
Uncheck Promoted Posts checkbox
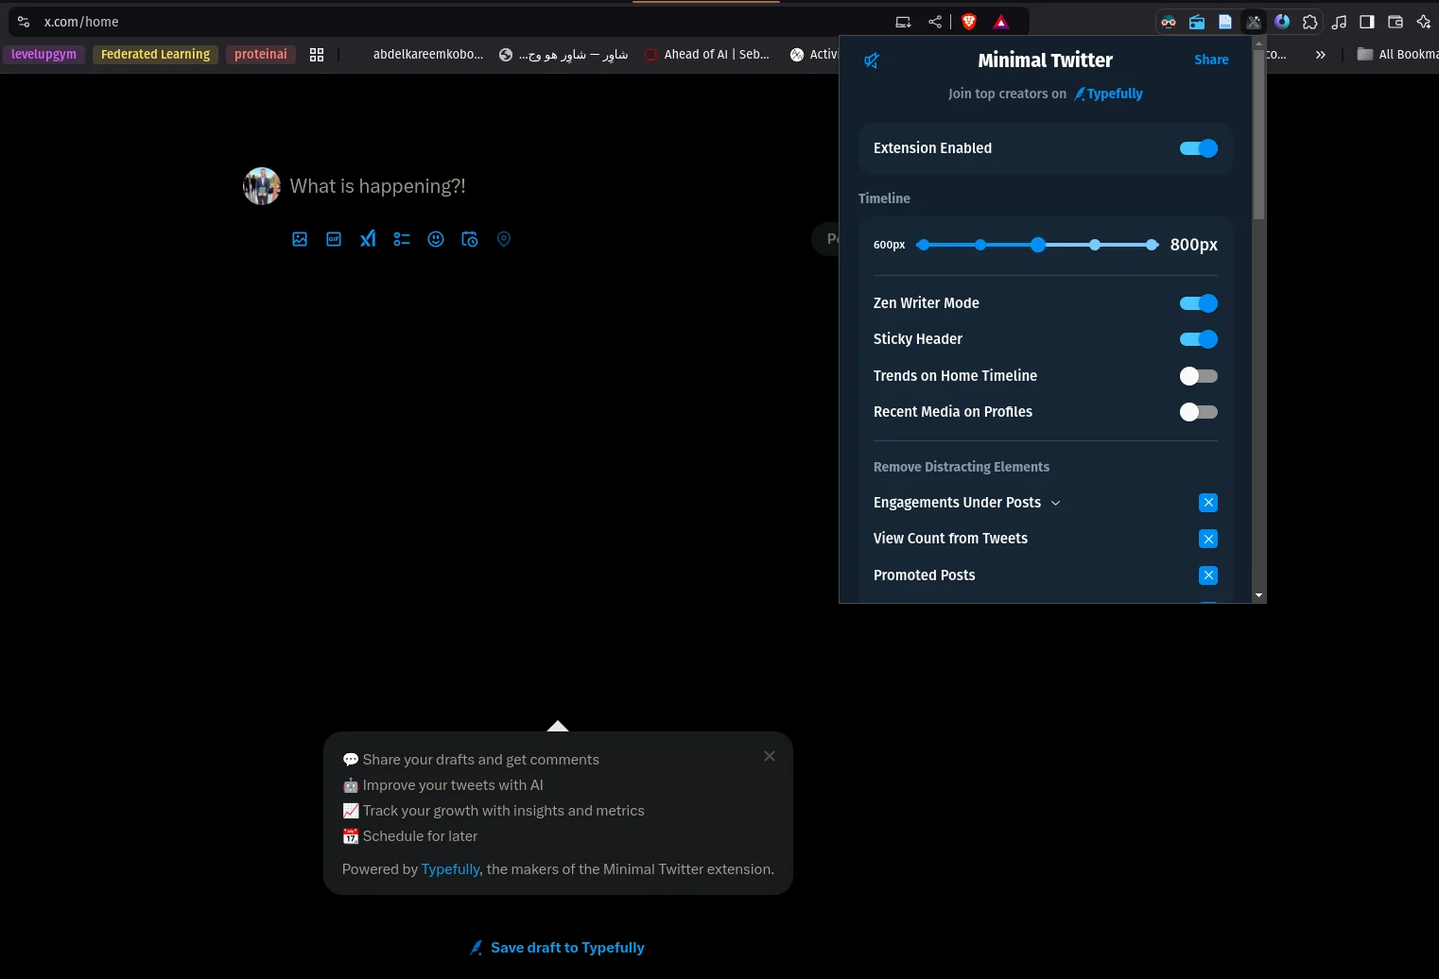pyautogui.click(x=1208, y=575)
